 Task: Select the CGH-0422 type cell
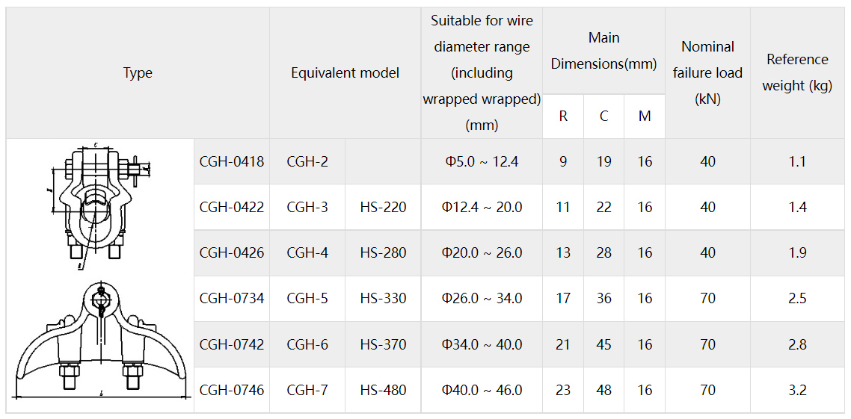coord(232,207)
